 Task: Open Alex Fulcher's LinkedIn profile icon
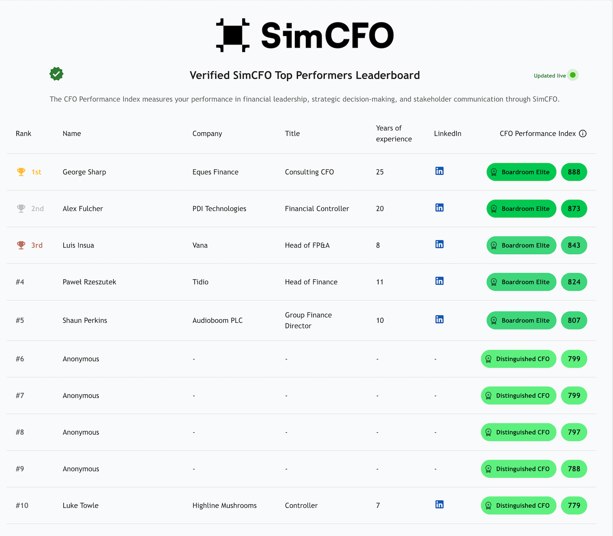pos(439,208)
